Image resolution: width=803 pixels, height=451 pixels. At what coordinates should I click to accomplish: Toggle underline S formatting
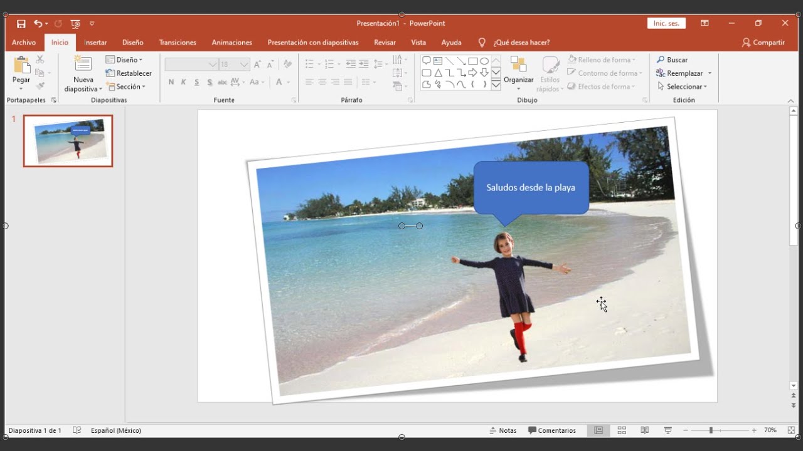coord(196,82)
